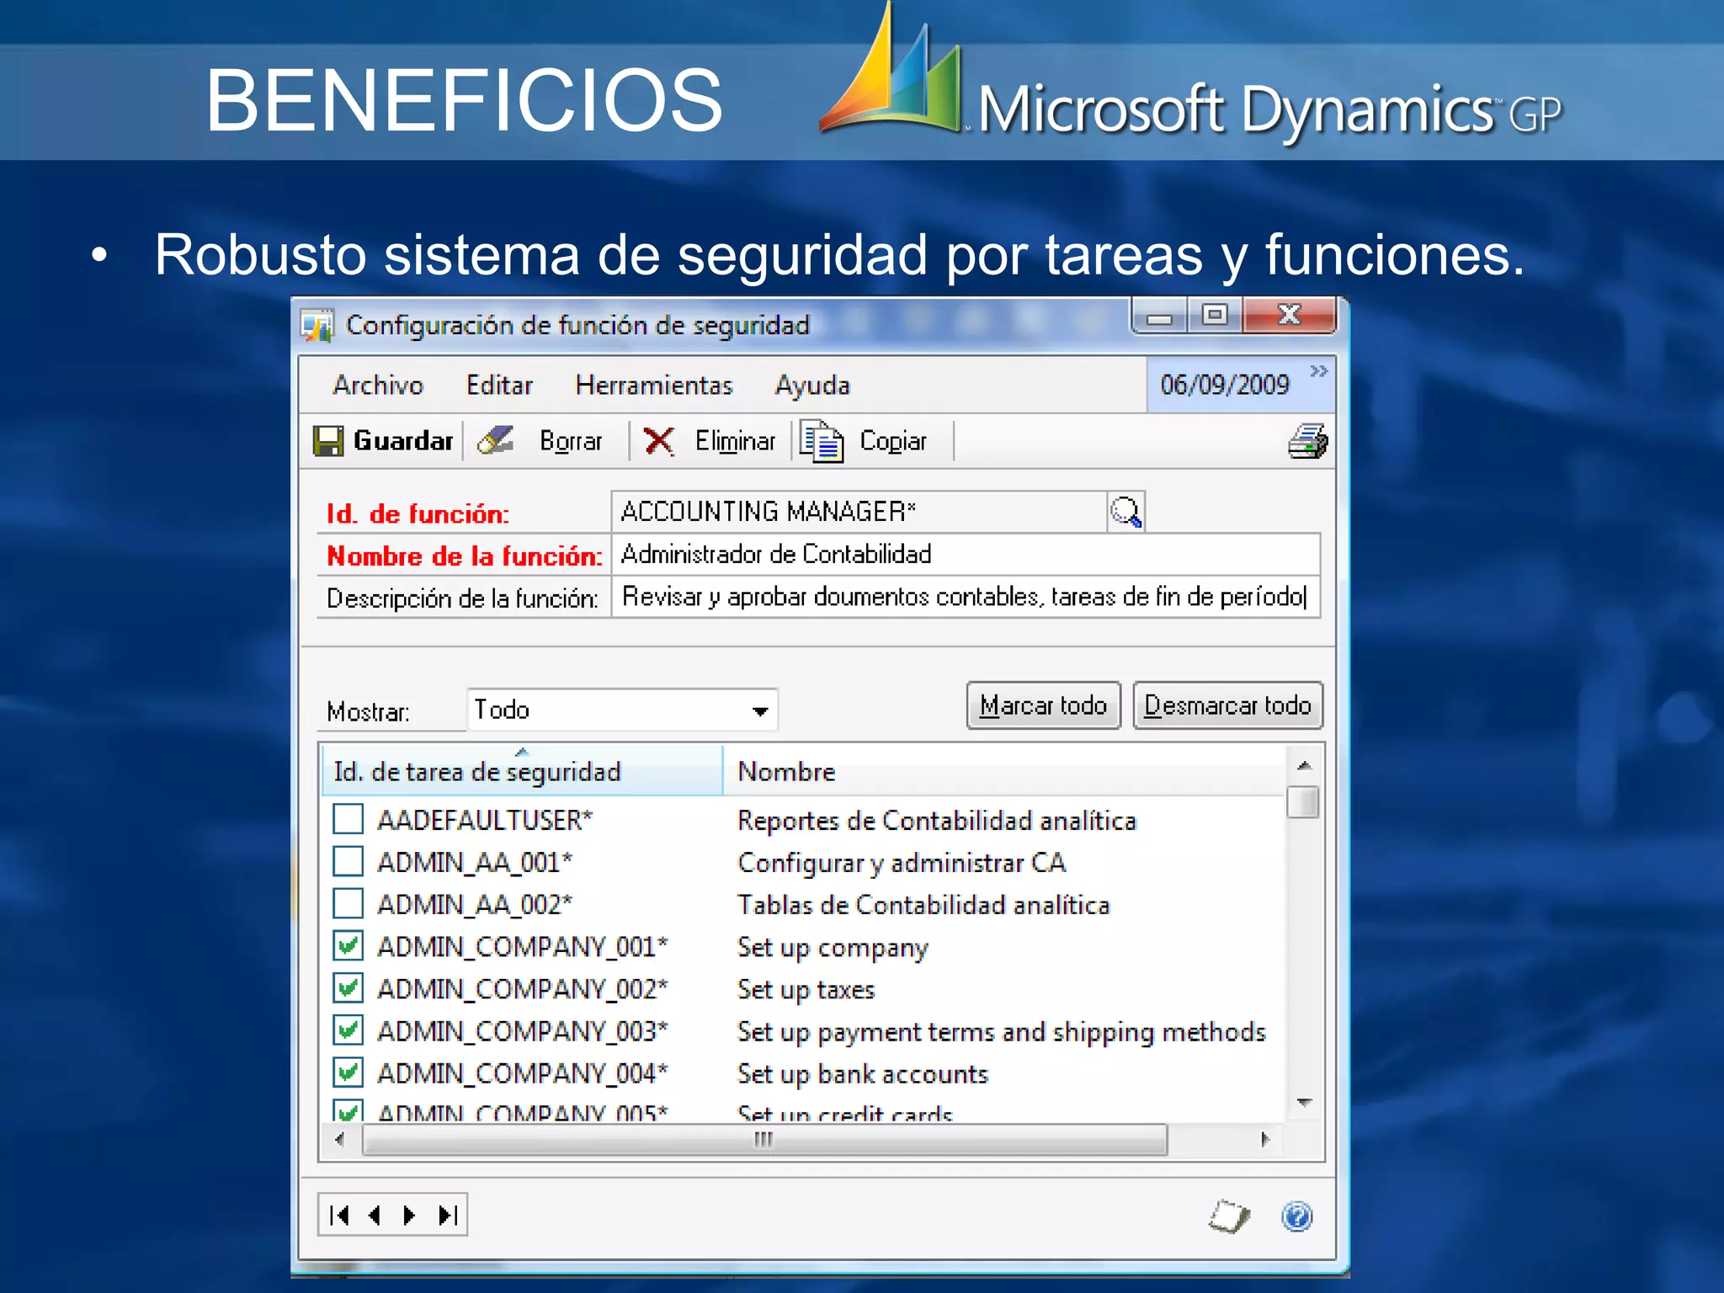Viewport: 1724px width, 1293px height.
Task: Open the Herramientas menu
Action: coord(653,386)
